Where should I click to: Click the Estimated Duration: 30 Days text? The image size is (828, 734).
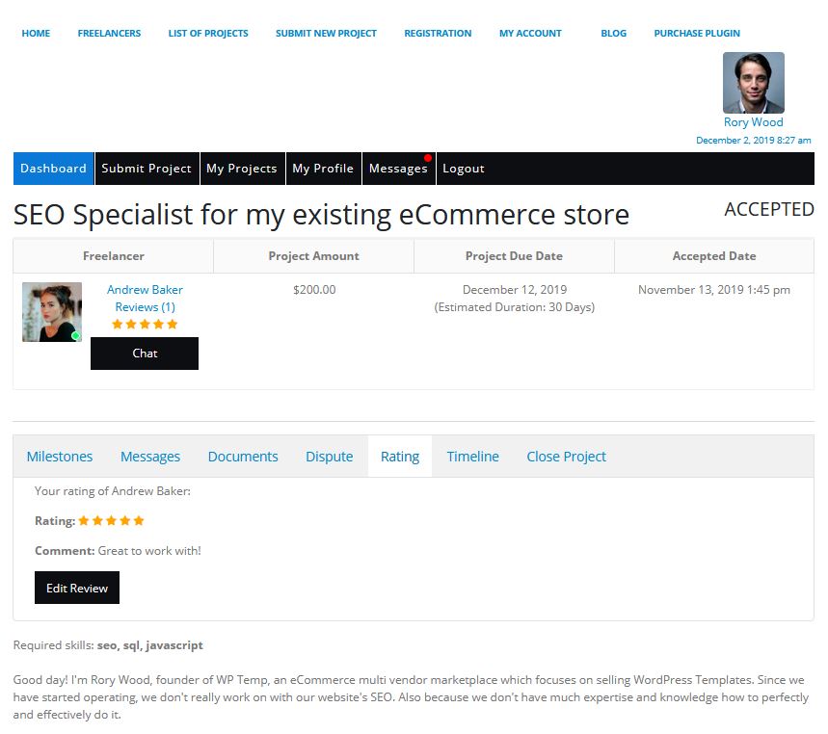pos(515,307)
